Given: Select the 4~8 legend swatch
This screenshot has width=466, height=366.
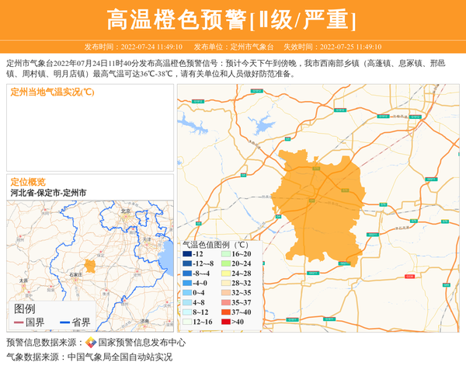Looking at the screenshot, I should (187, 303).
